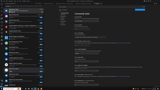Screen dimensions: 160x90
Task: Launch Microsoft Edge from the taskbar
Action: 25,89
